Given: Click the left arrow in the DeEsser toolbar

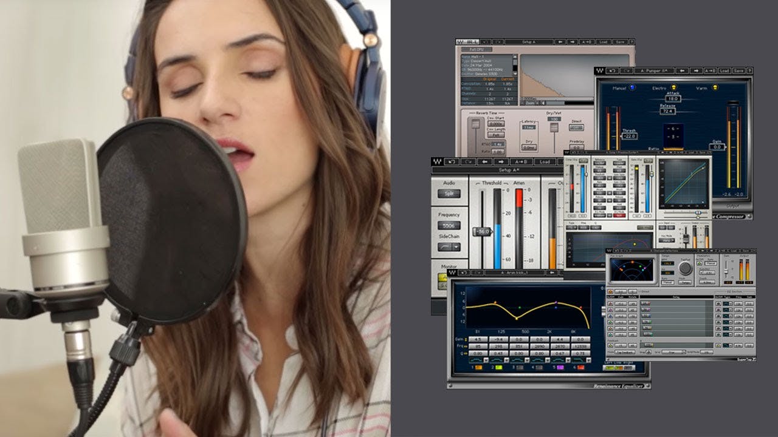Looking at the screenshot, I should (484, 161).
